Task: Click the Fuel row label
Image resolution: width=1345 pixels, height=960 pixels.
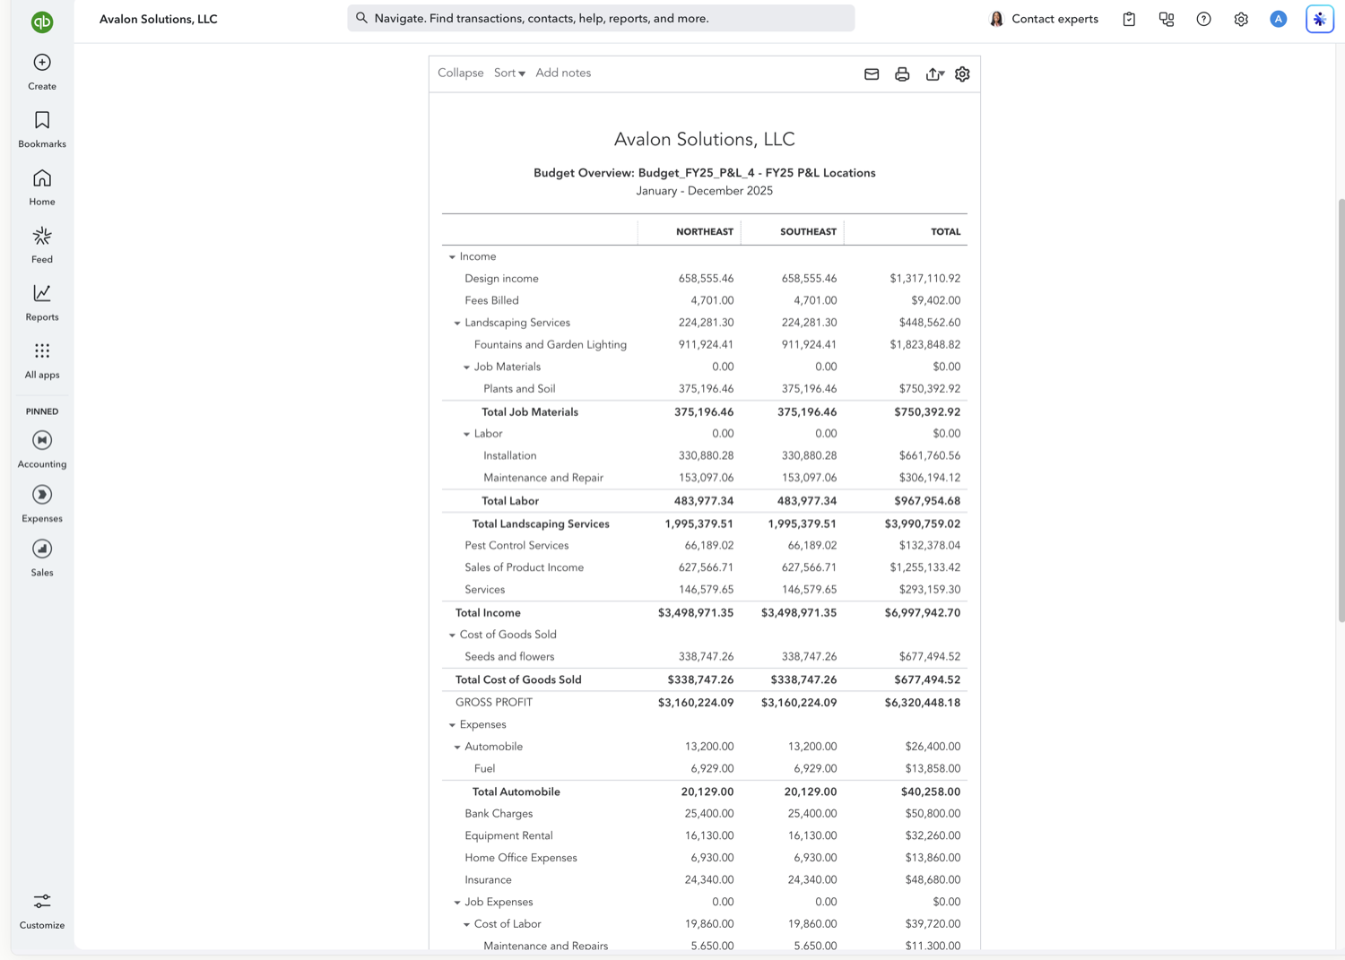Action: click(484, 769)
